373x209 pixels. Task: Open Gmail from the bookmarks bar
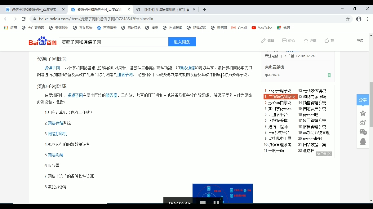coord(239,28)
